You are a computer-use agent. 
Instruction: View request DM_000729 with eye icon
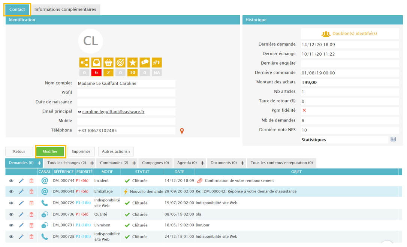click(11, 203)
